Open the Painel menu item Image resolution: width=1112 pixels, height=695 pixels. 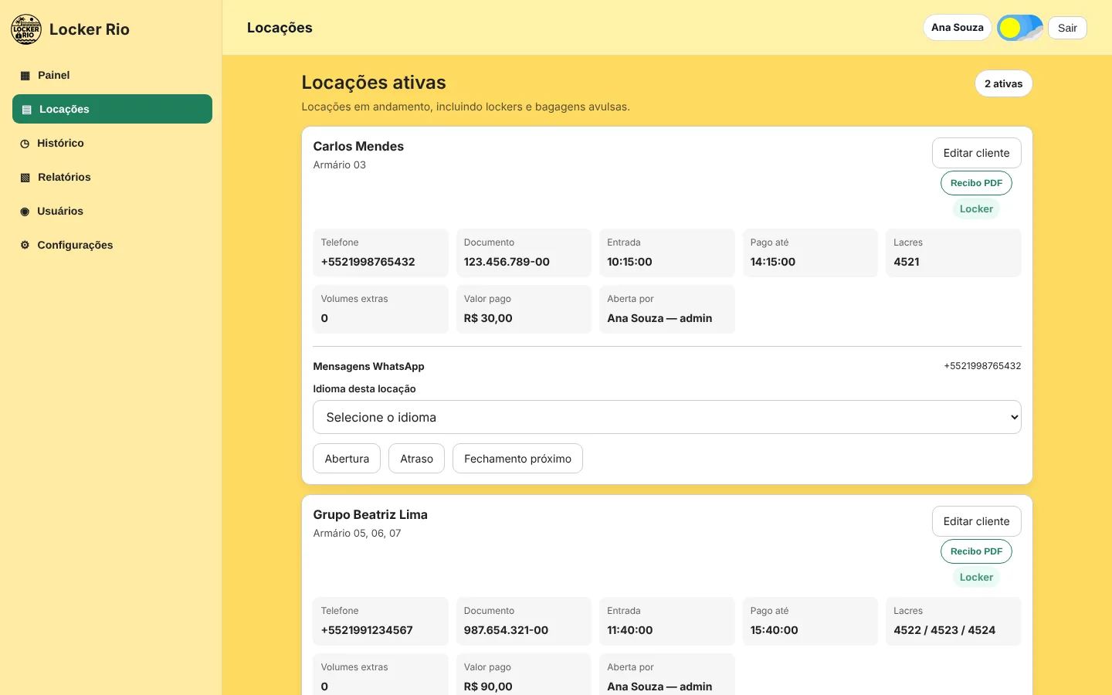click(x=112, y=75)
